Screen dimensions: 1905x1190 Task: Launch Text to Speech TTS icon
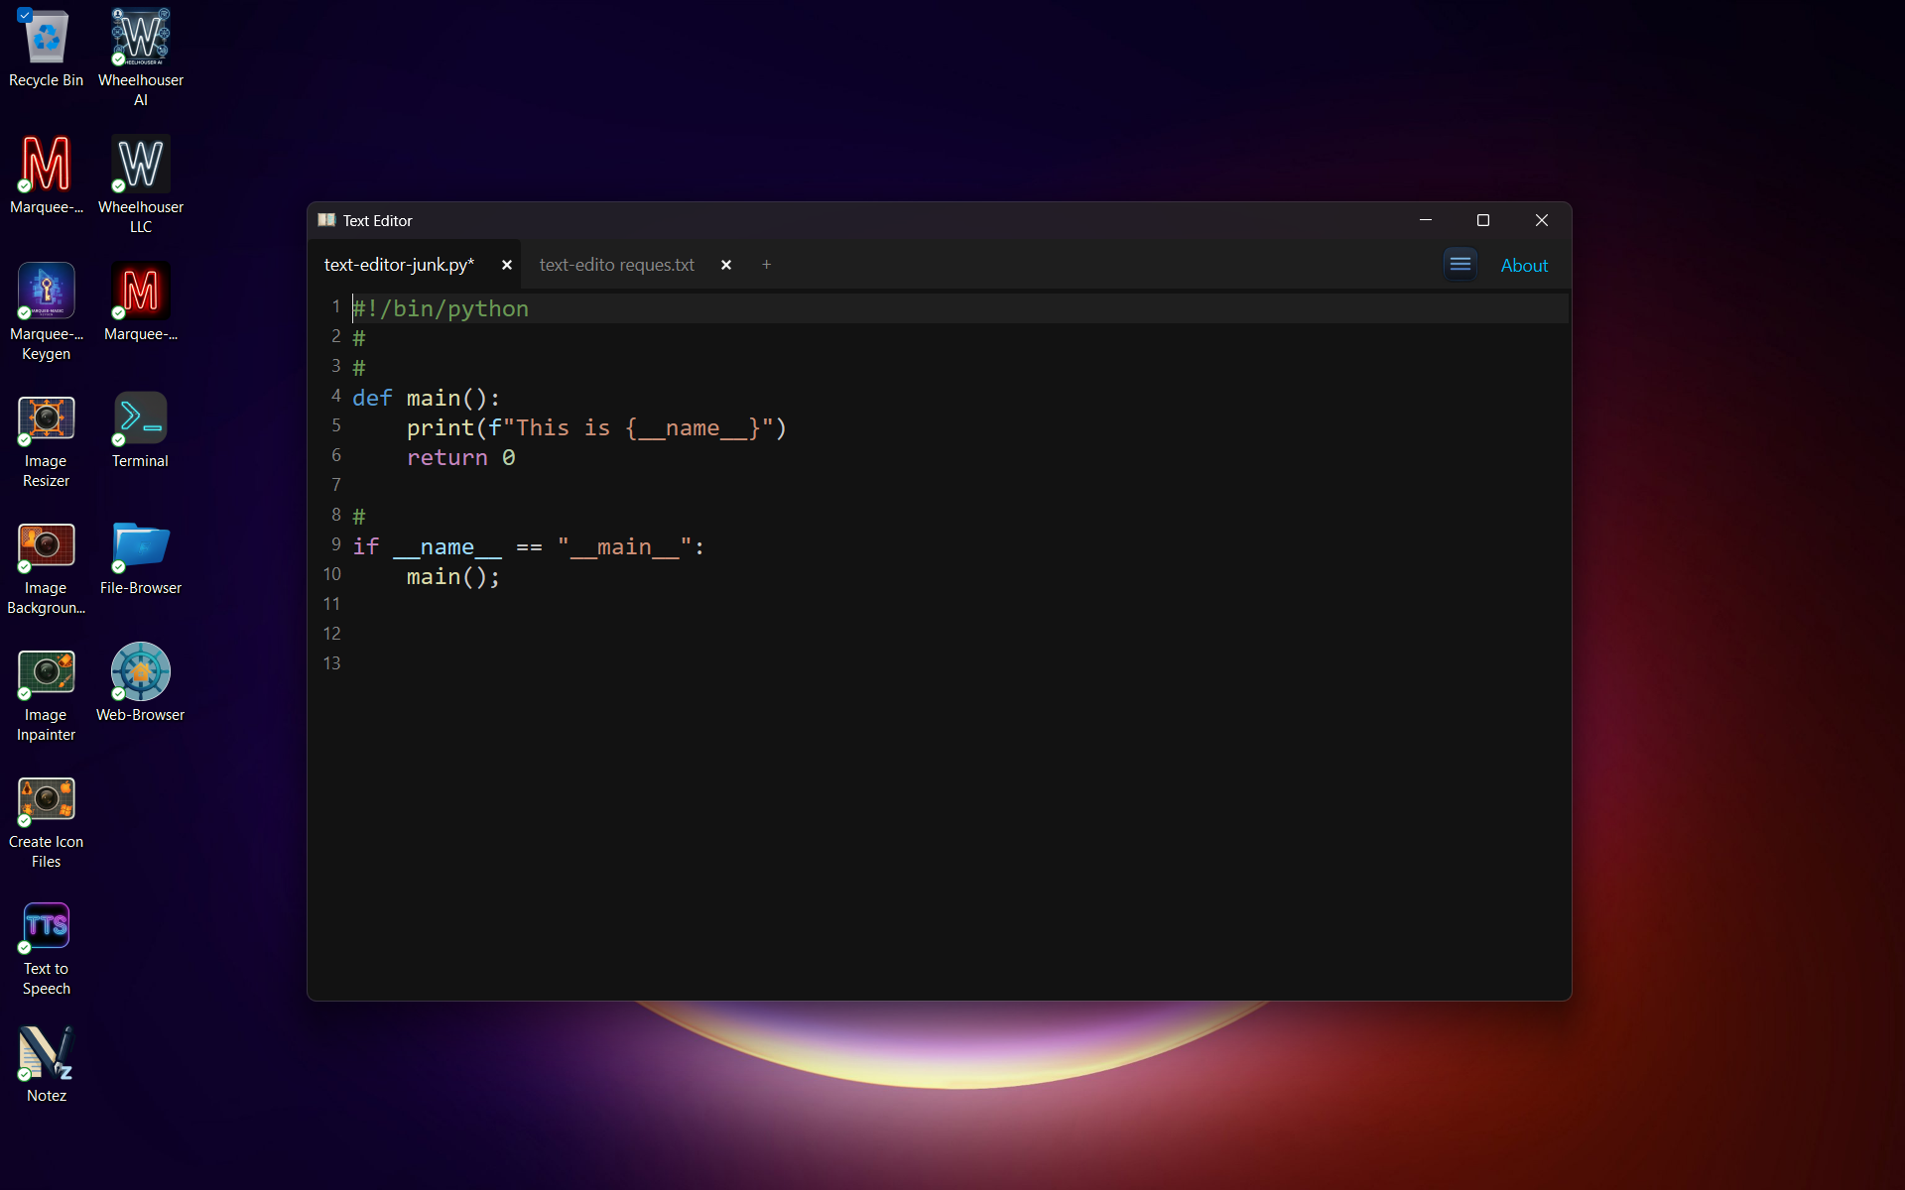46,947
